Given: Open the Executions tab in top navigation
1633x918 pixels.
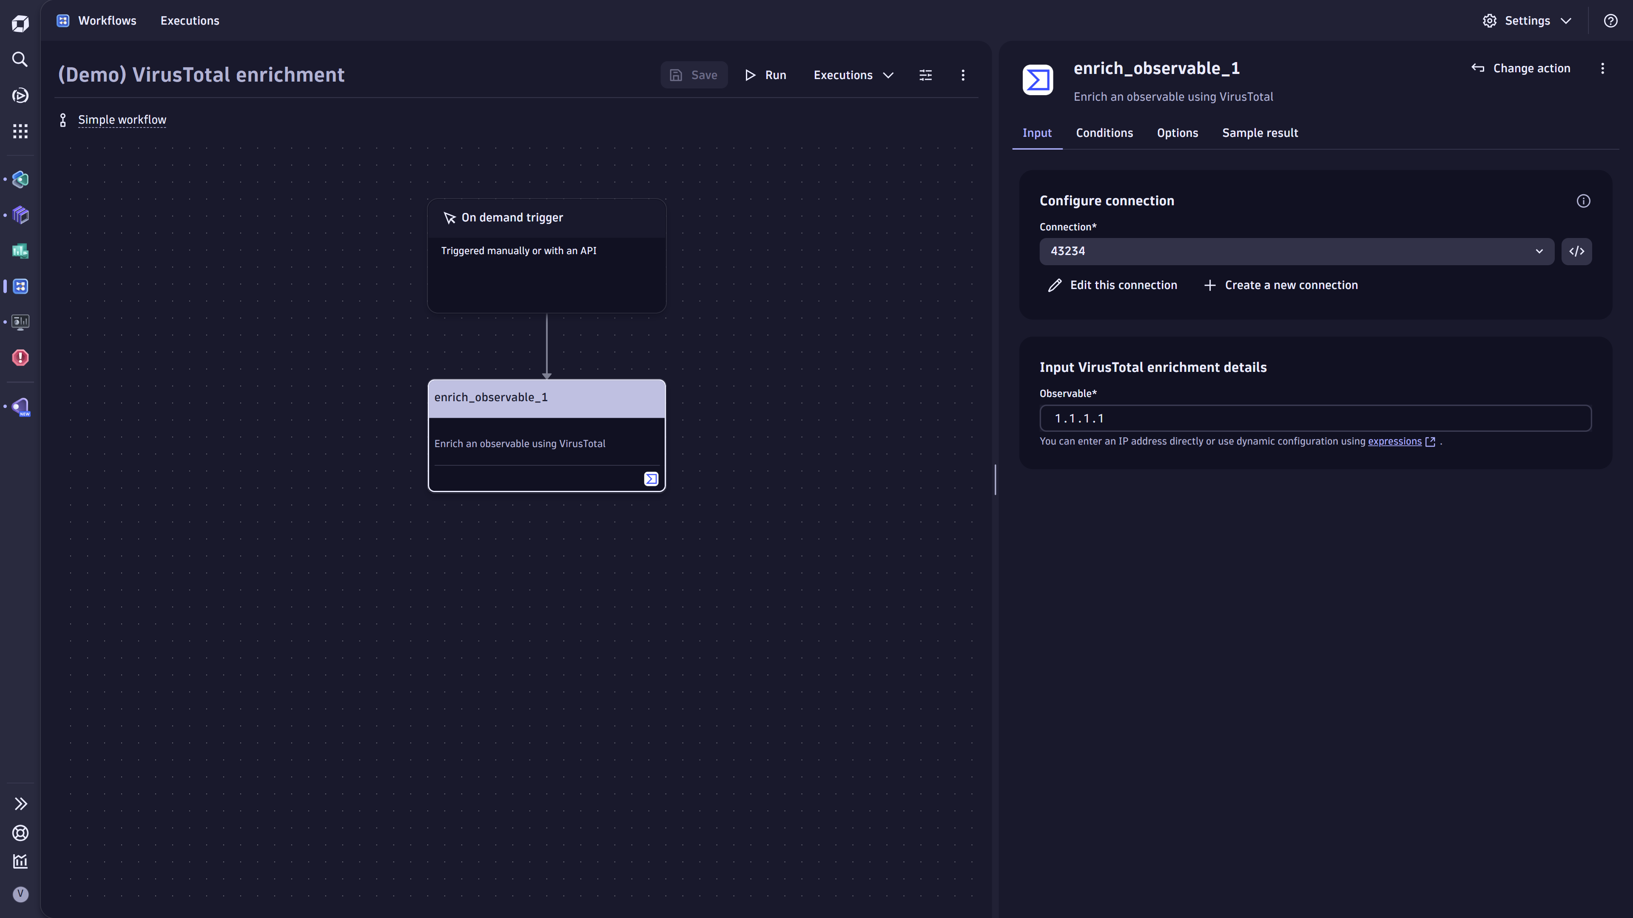Looking at the screenshot, I should (190, 21).
